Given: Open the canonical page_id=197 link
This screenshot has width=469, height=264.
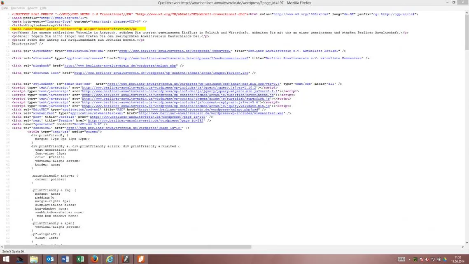Looking at the screenshot, I should 124,128.
